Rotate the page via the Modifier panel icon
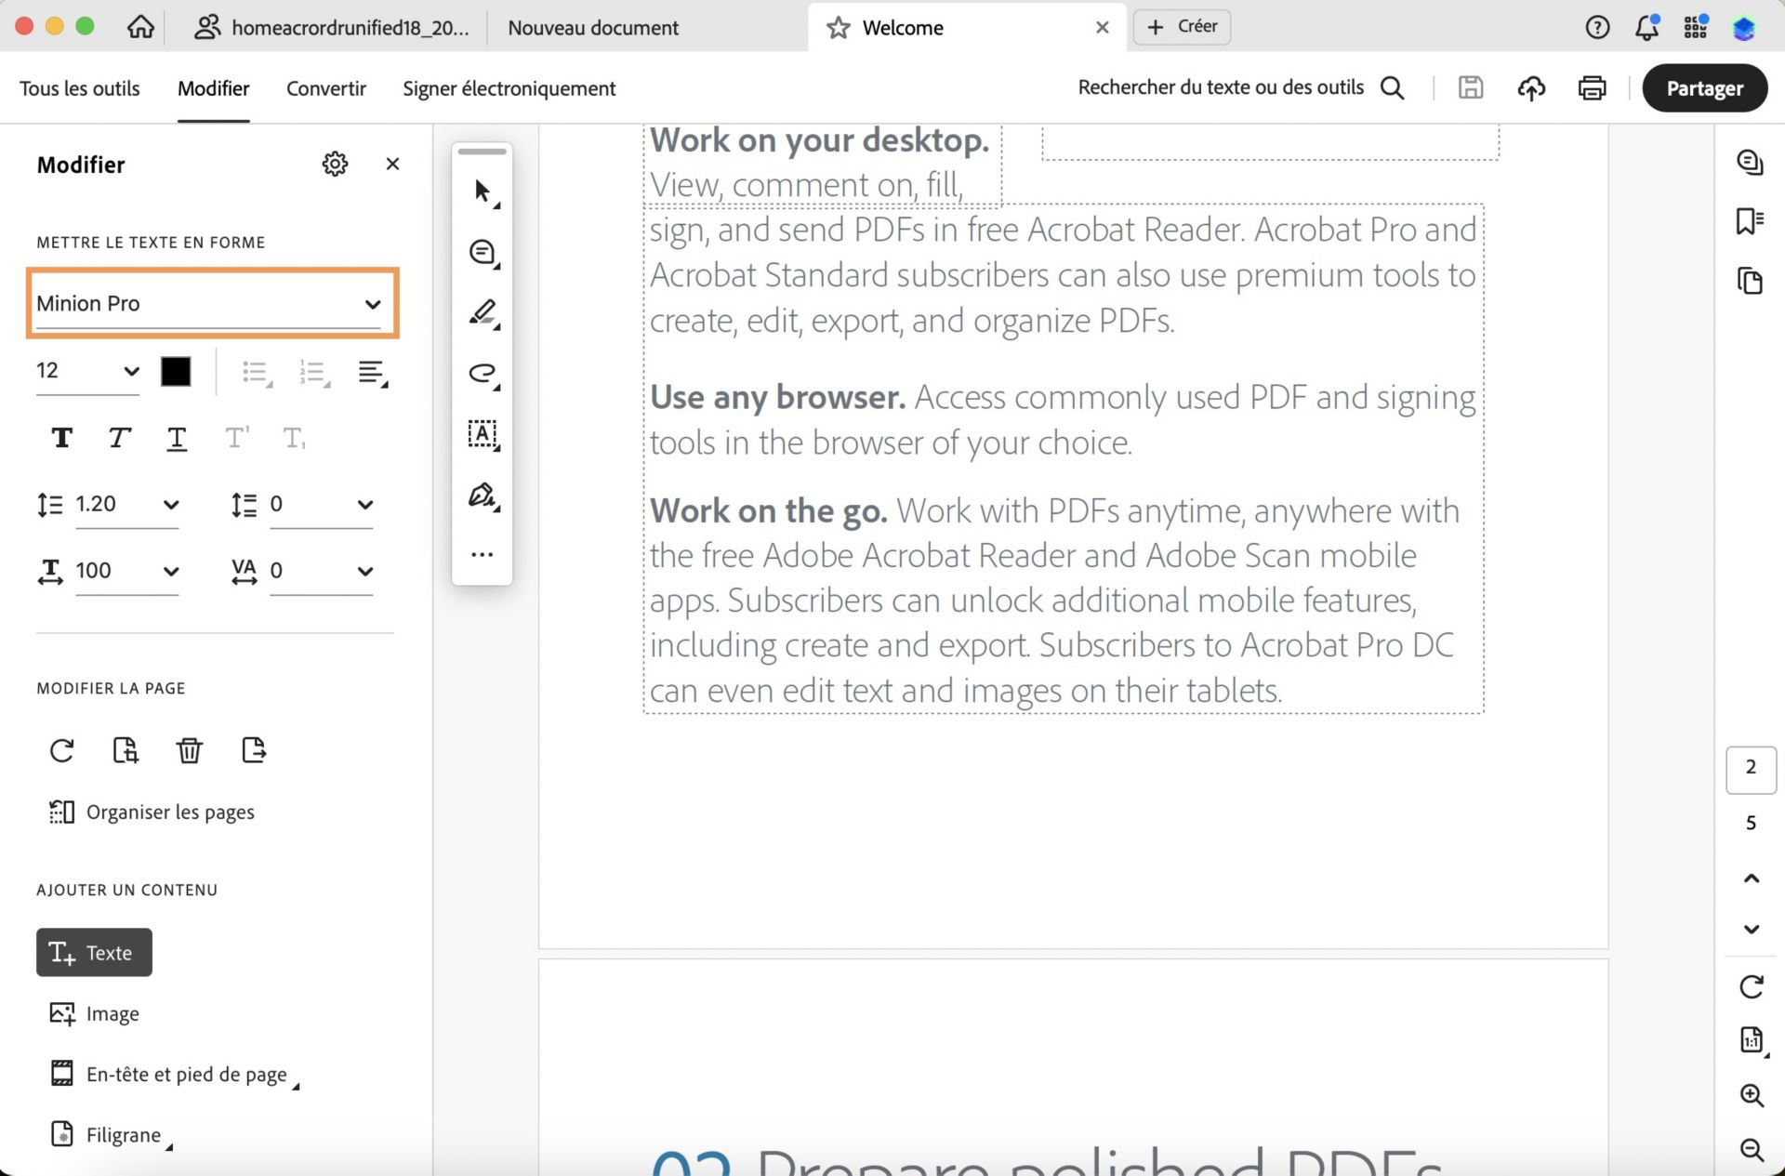The height and width of the screenshot is (1176, 1785). (61, 750)
